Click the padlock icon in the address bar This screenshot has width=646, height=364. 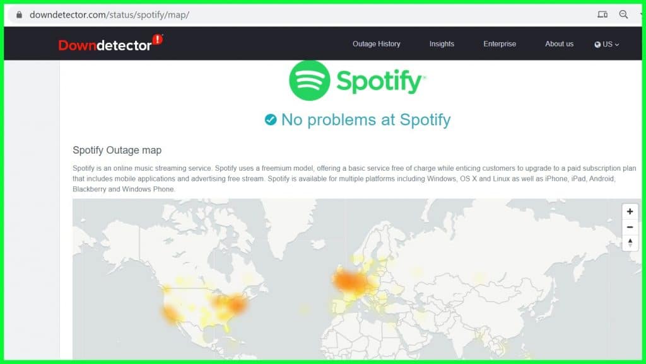pos(21,13)
